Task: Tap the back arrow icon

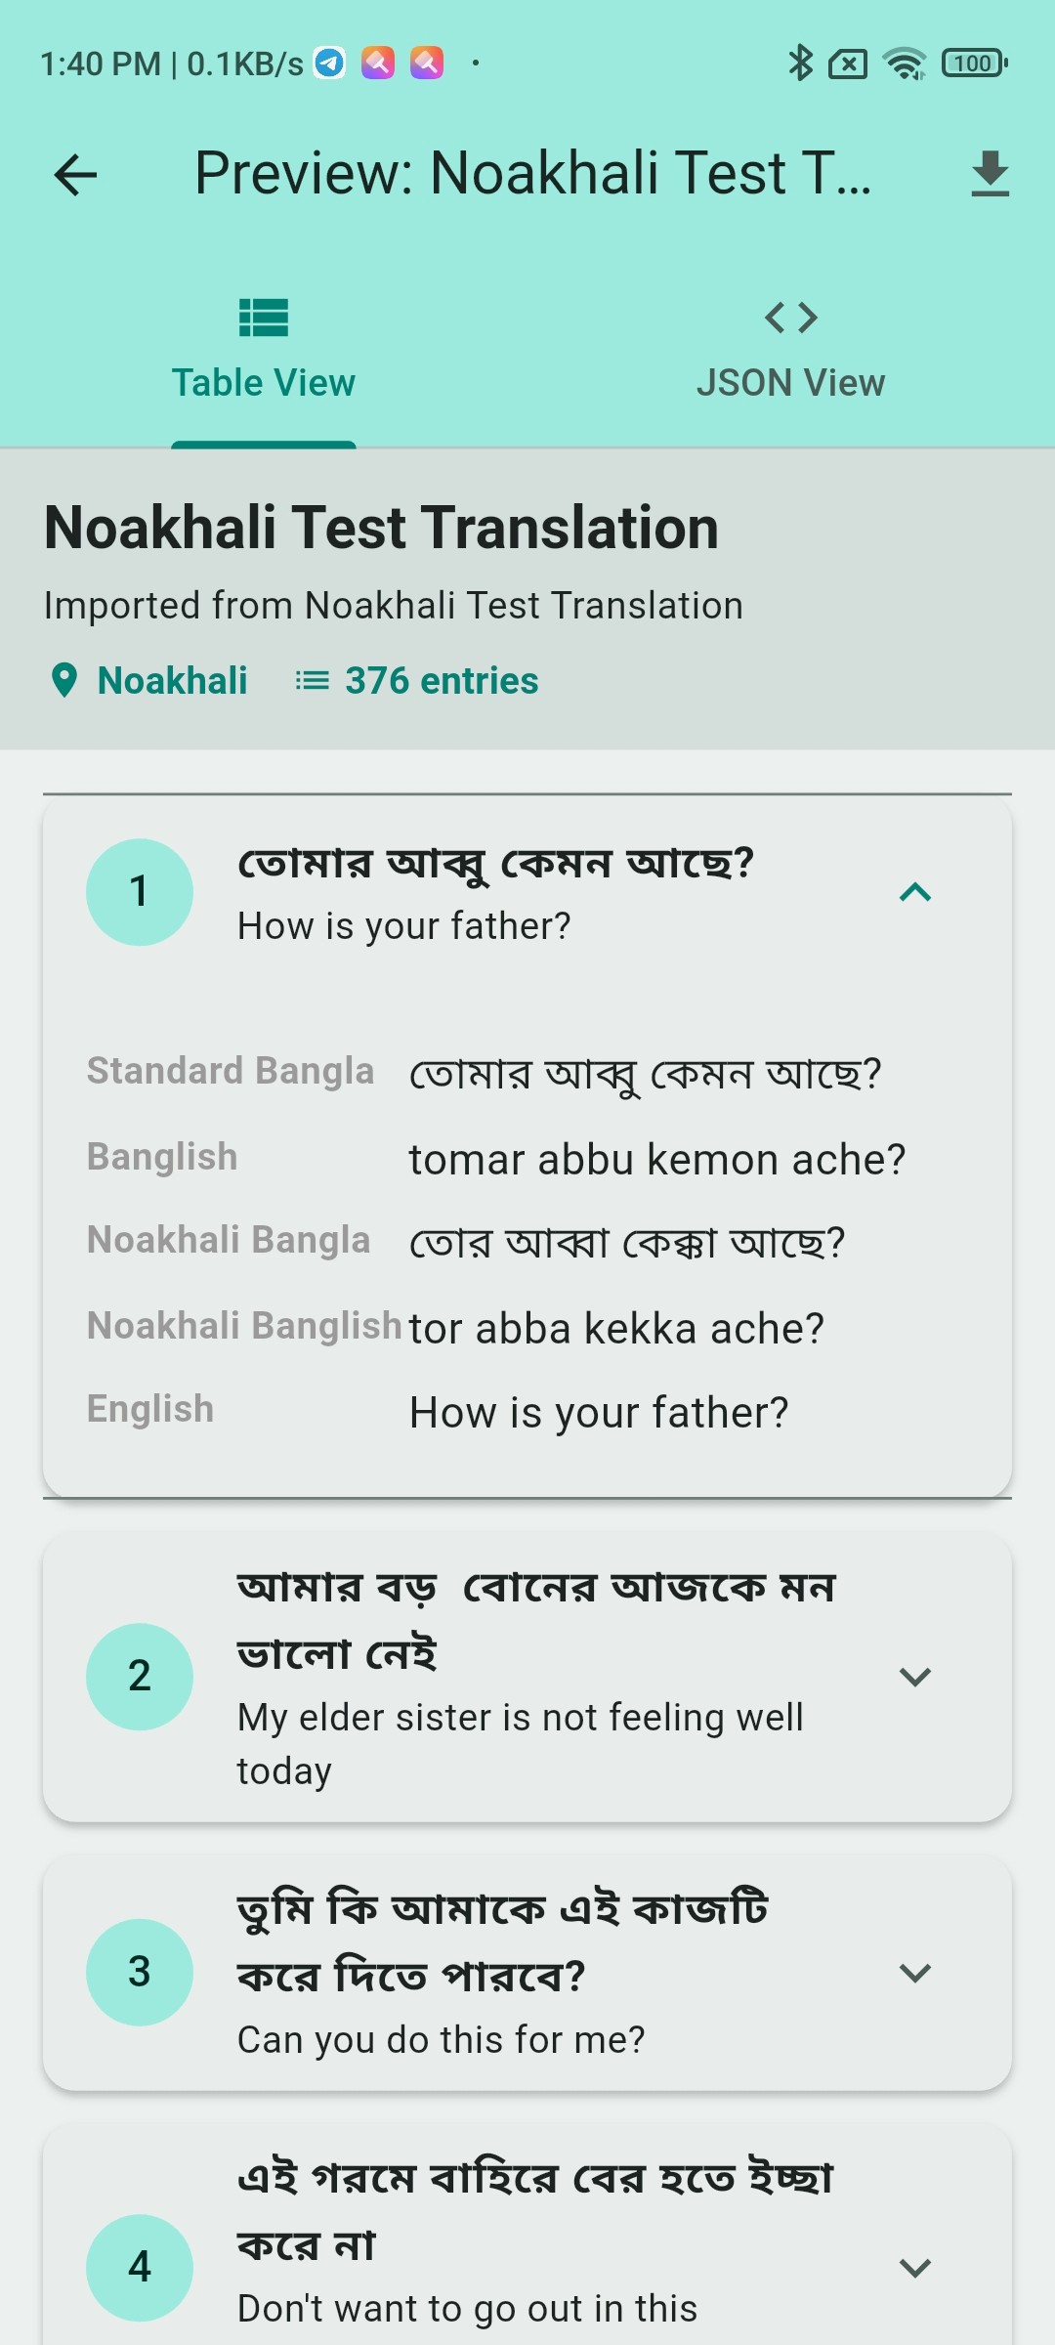Action: (x=75, y=175)
